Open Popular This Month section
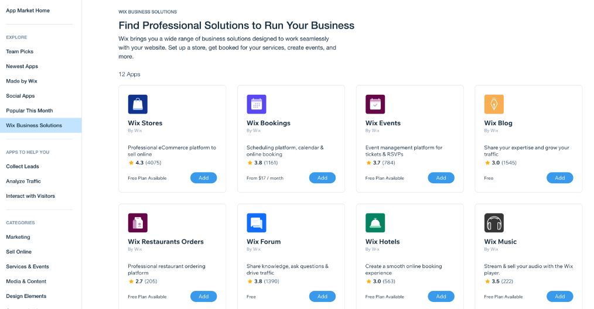594x309 pixels. (x=29, y=111)
